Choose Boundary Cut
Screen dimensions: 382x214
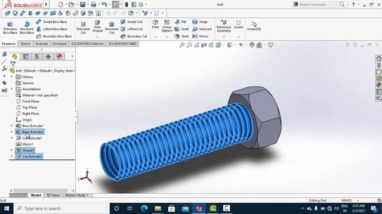click(134, 36)
